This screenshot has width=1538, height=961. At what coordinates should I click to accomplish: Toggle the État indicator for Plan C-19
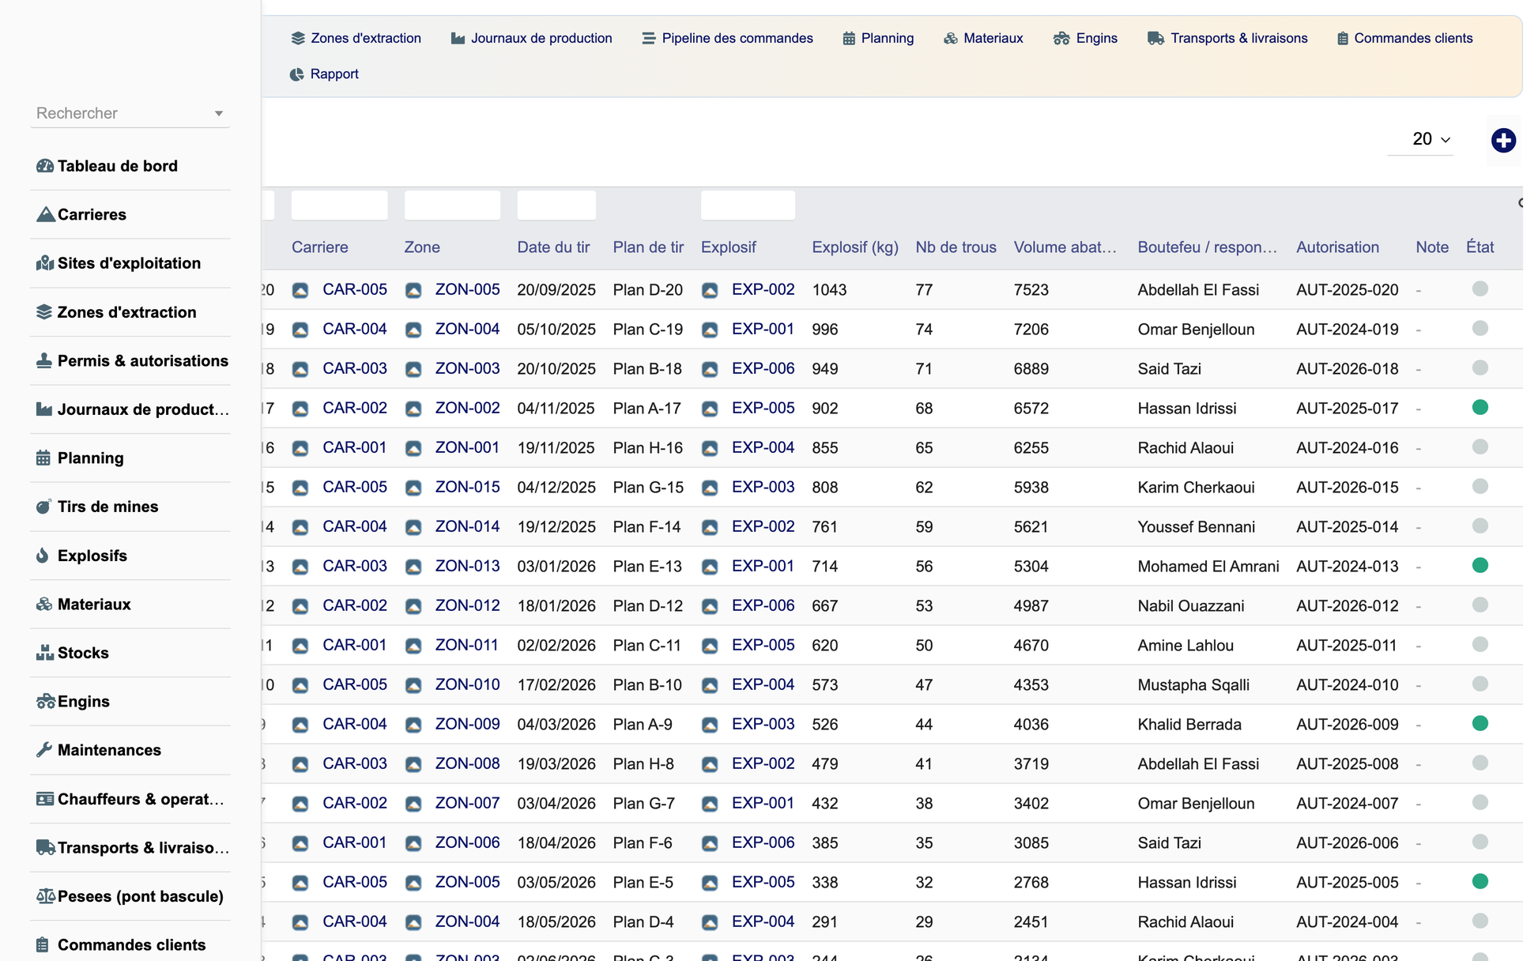click(1480, 328)
